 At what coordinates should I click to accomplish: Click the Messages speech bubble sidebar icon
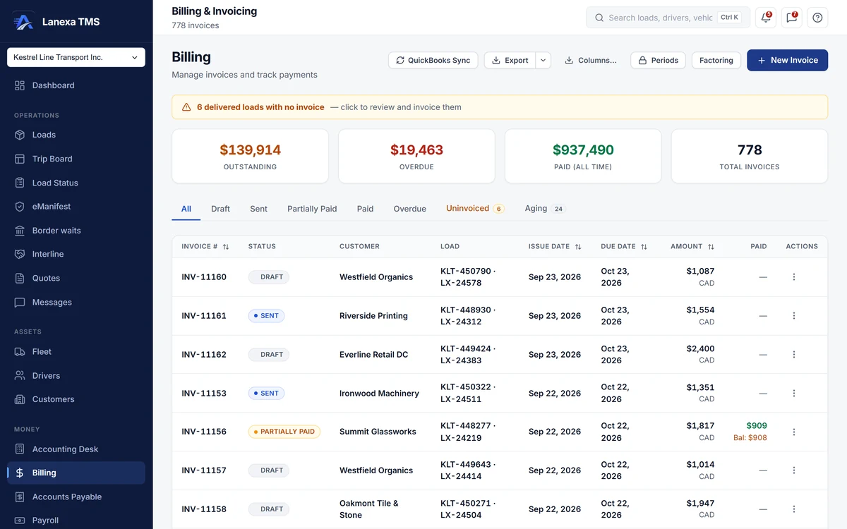pyautogui.click(x=20, y=302)
